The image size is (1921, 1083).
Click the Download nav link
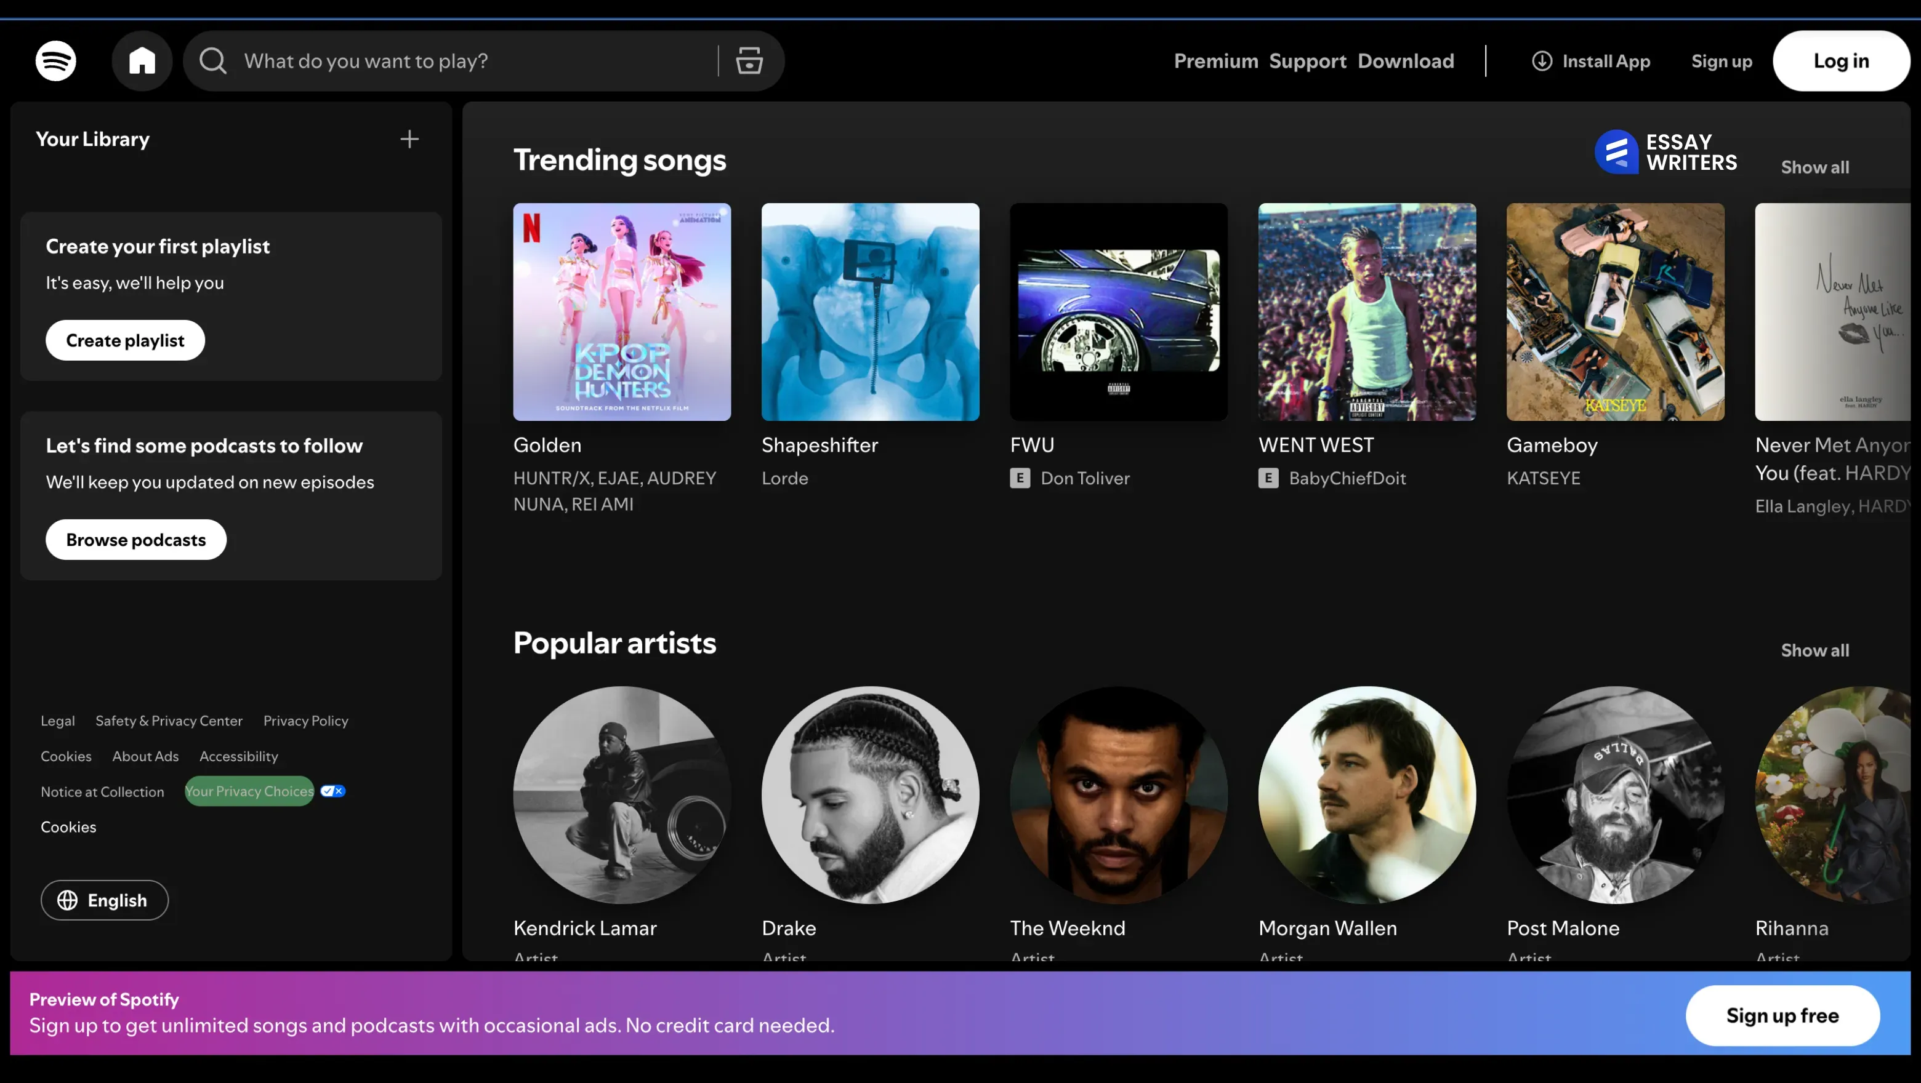pyautogui.click(x=1406, y=61)
